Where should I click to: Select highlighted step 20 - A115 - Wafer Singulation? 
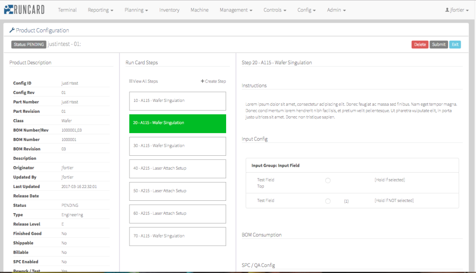coord(178,124)
